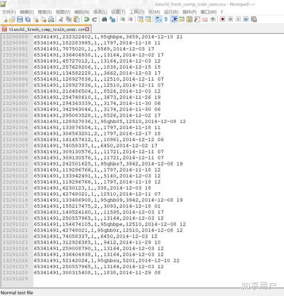The width and height of the screenshot is (284, 296).
Task: Print the document with printer icon
Action: point(51,19)
